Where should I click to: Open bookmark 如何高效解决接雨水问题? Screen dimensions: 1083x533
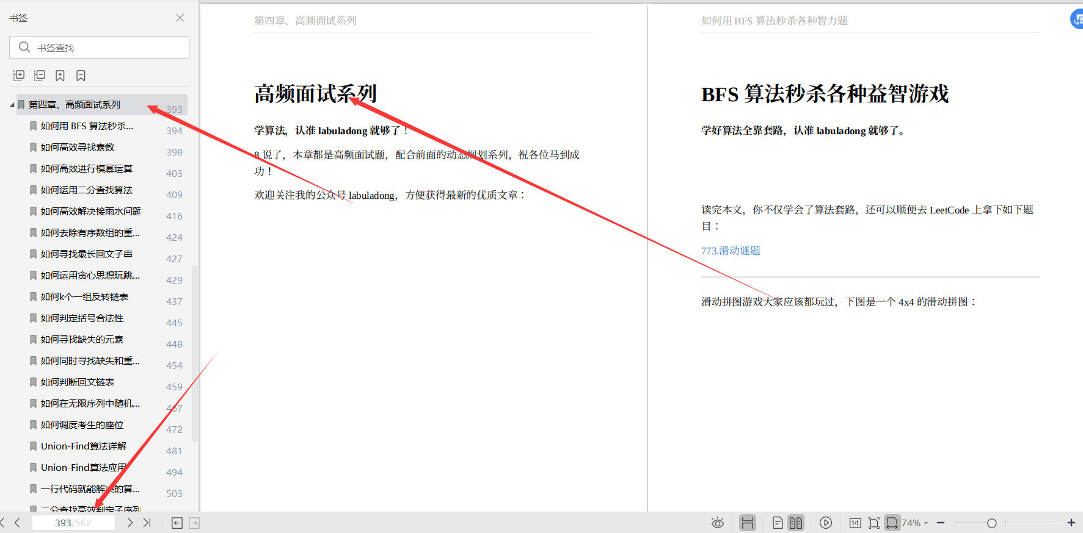[91, 211]
